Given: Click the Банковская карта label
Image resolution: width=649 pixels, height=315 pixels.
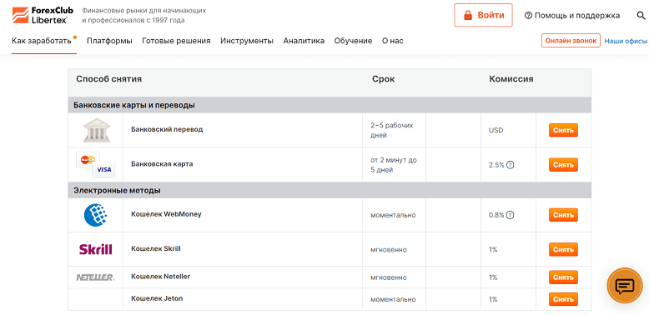Looking at the screenshot, I should click(x=162, y=163).
